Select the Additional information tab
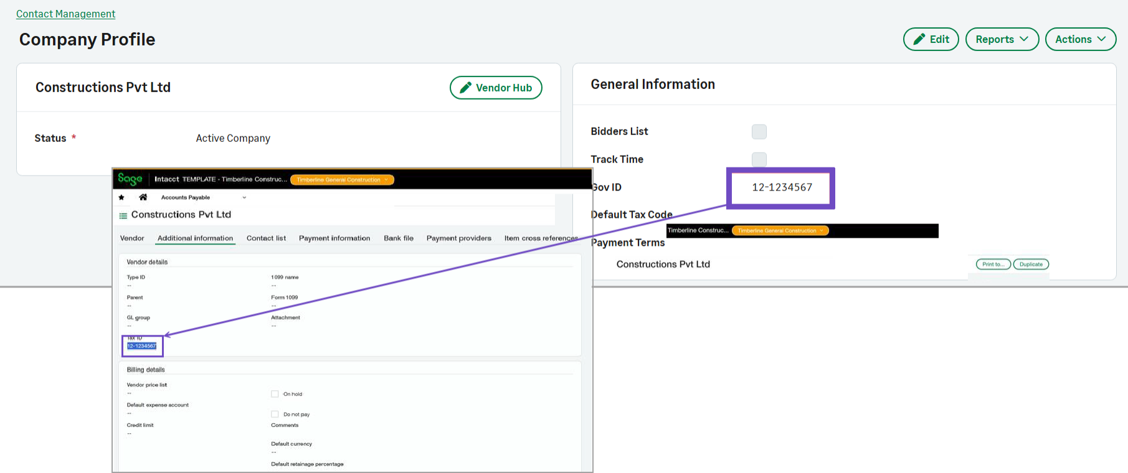This screenshot has height=473, width=1128. click(x=195, y=238)
